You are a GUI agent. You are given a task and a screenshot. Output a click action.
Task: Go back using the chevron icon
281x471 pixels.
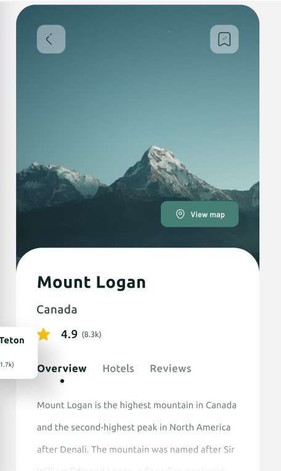click(51, 40)
